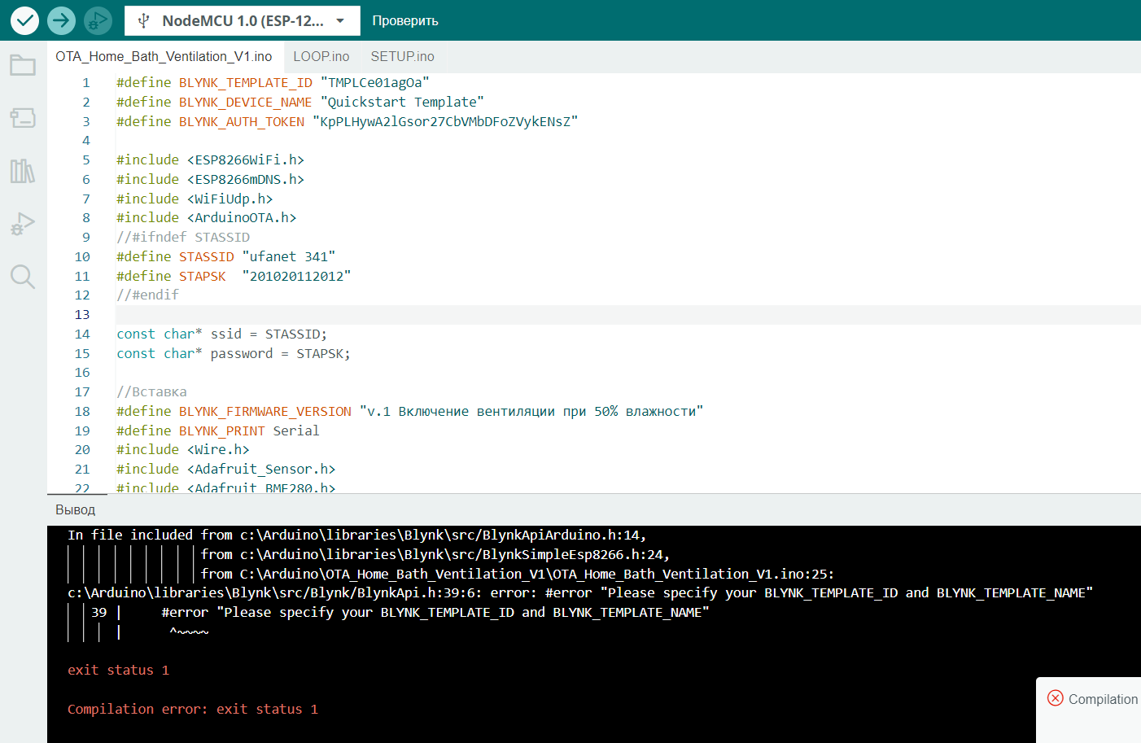The height and width of the screenshot is (743, 1141).
Task: Click the red 'exit status 1' line
Action: 119,670
